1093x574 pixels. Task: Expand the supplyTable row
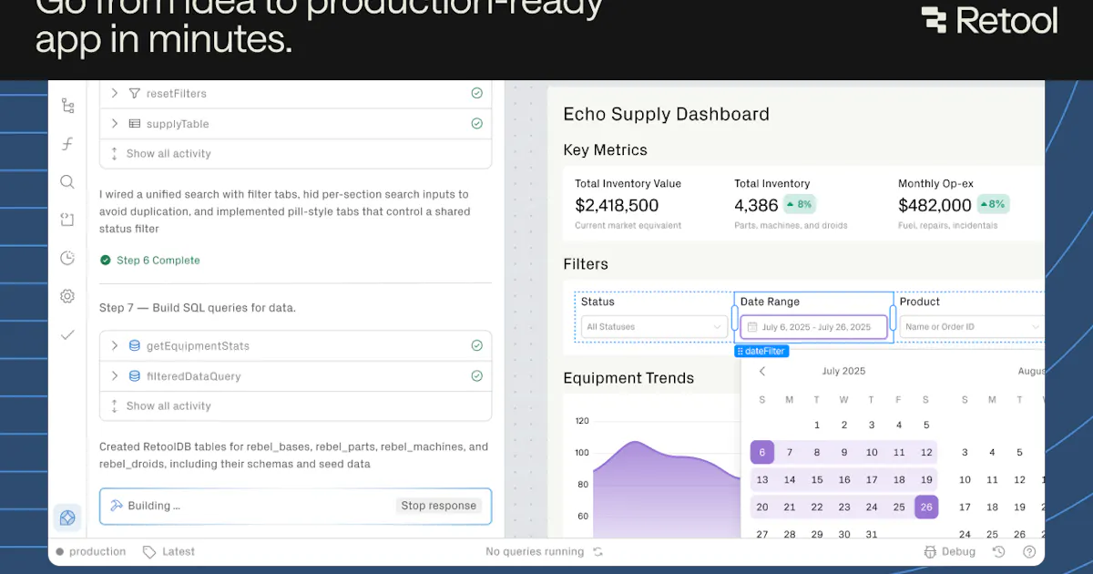(115, 124)
